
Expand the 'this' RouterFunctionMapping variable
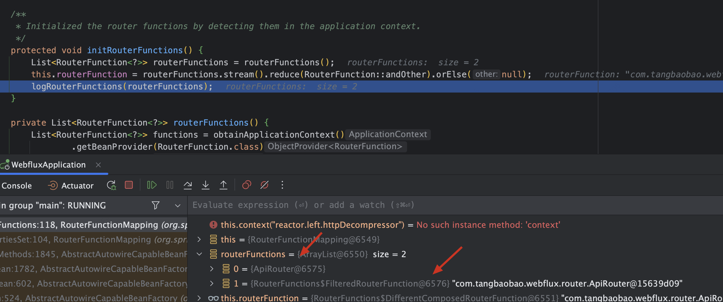pyautogui.click(x=199, y=240)
